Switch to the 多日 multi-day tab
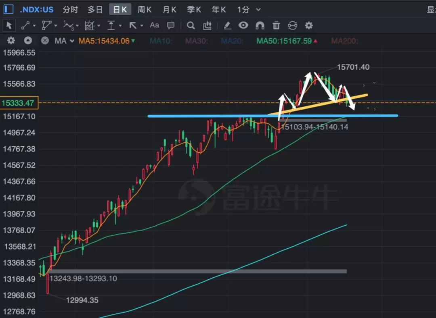Screen dimensions: 436x318 (x=95, y=10)
